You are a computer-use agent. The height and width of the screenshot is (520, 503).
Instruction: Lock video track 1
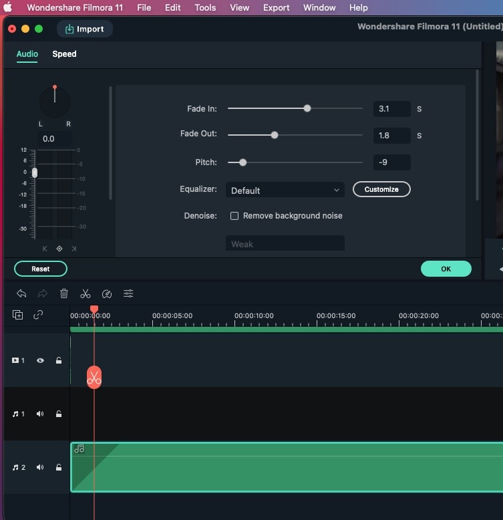59,360
